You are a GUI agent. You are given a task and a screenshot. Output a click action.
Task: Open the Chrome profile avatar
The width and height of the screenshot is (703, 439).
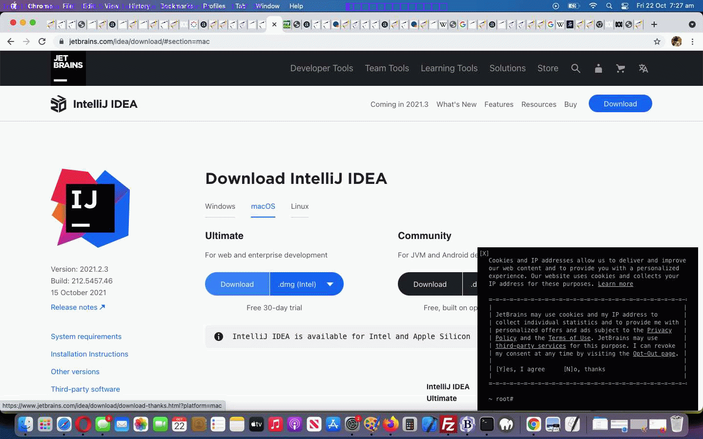point(676,41)
